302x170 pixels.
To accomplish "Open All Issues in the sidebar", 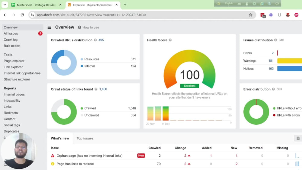I will [11, 34].
